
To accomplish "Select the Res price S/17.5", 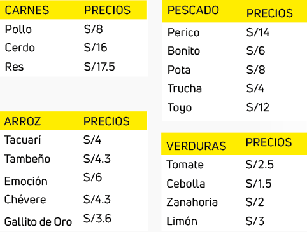I will click(x=99, y=67).
